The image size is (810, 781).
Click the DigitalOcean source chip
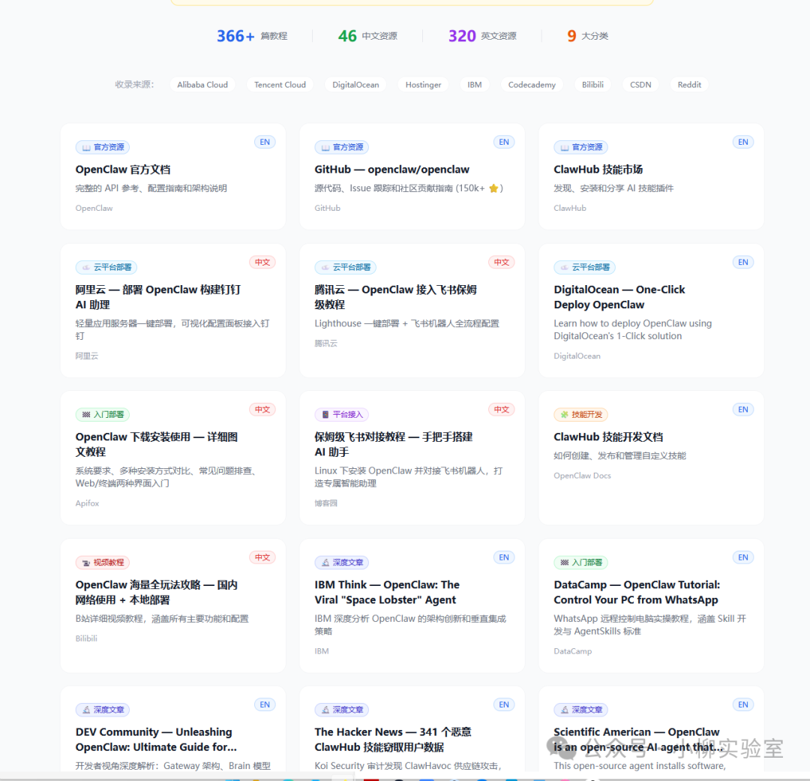[355, 85]
